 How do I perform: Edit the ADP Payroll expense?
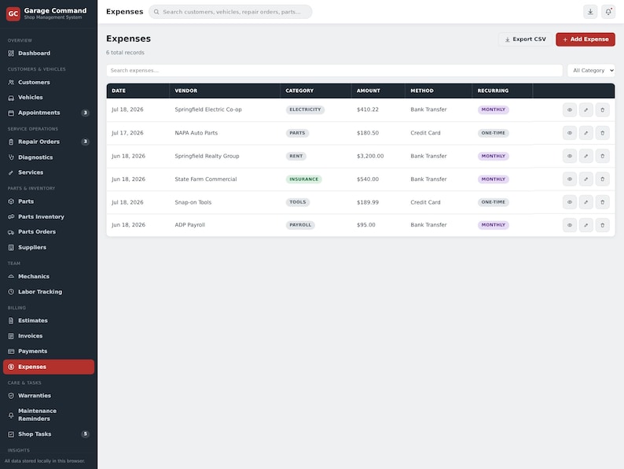585,225
